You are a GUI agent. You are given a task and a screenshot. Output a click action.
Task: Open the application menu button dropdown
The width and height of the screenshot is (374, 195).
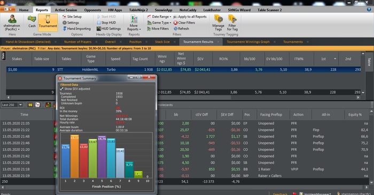8,9
